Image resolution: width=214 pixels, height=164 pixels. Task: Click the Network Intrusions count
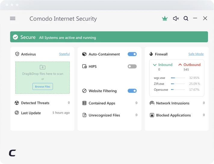(x=204, y=103)
